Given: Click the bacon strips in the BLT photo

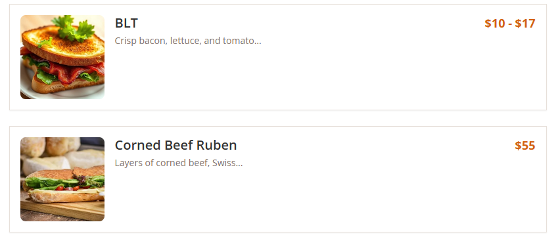Looking at the screenshot, I should point(71,71).
